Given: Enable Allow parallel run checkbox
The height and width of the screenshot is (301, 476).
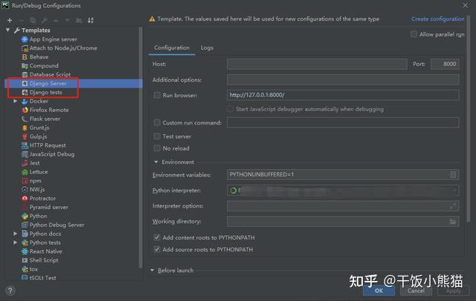Looking at the screenshot, I should tap(414, 34).
